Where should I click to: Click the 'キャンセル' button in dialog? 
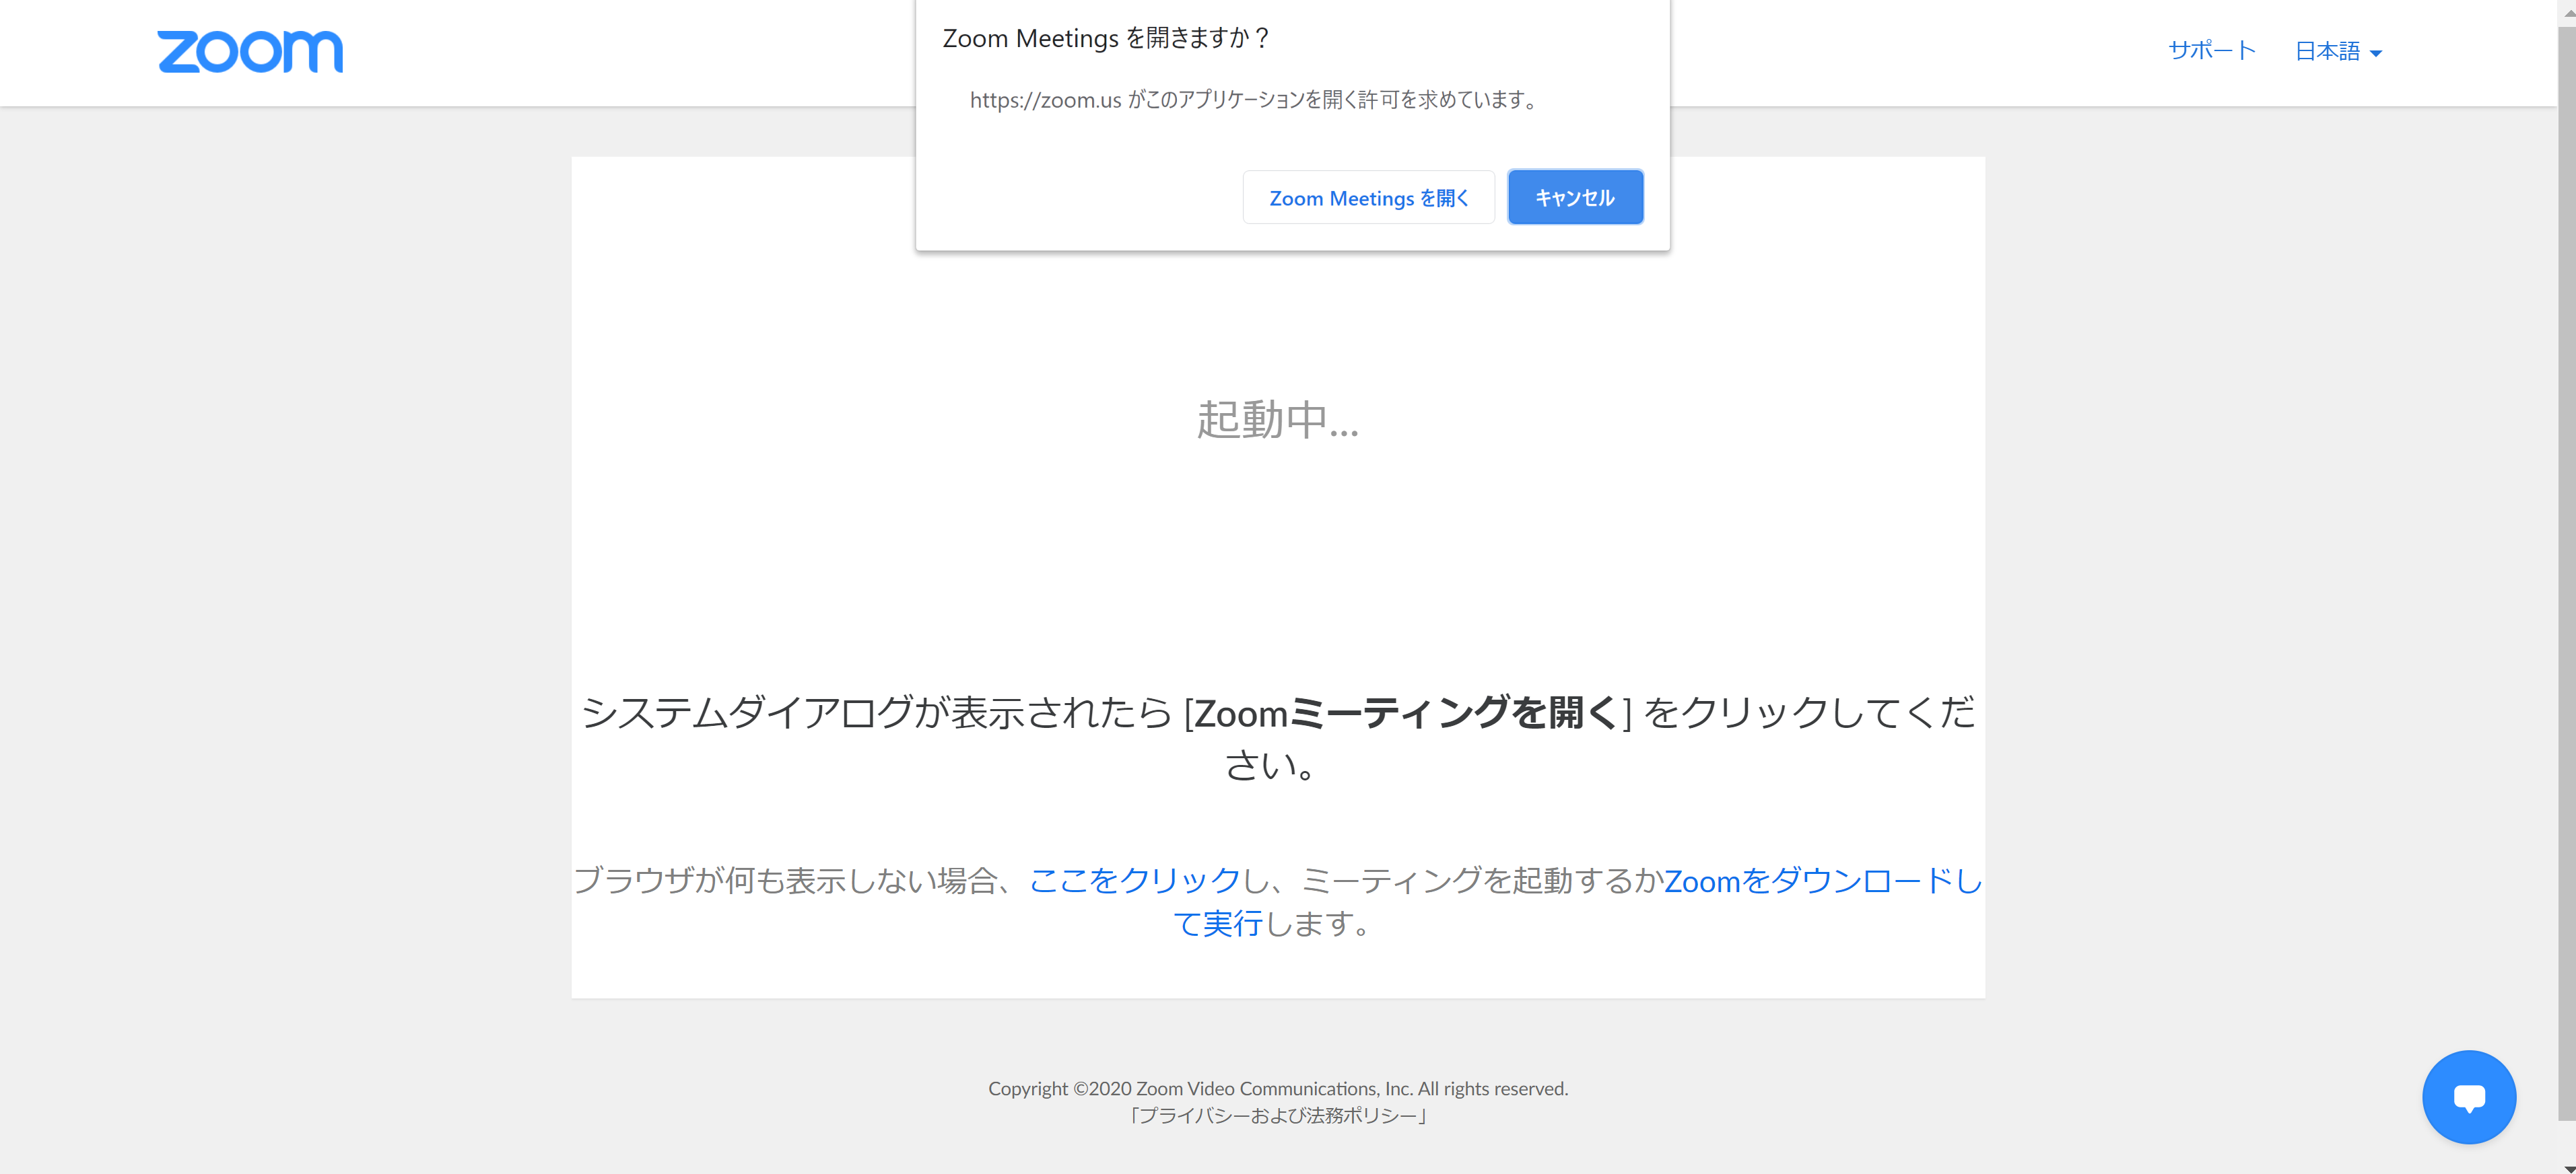(x=1575, y=198)
